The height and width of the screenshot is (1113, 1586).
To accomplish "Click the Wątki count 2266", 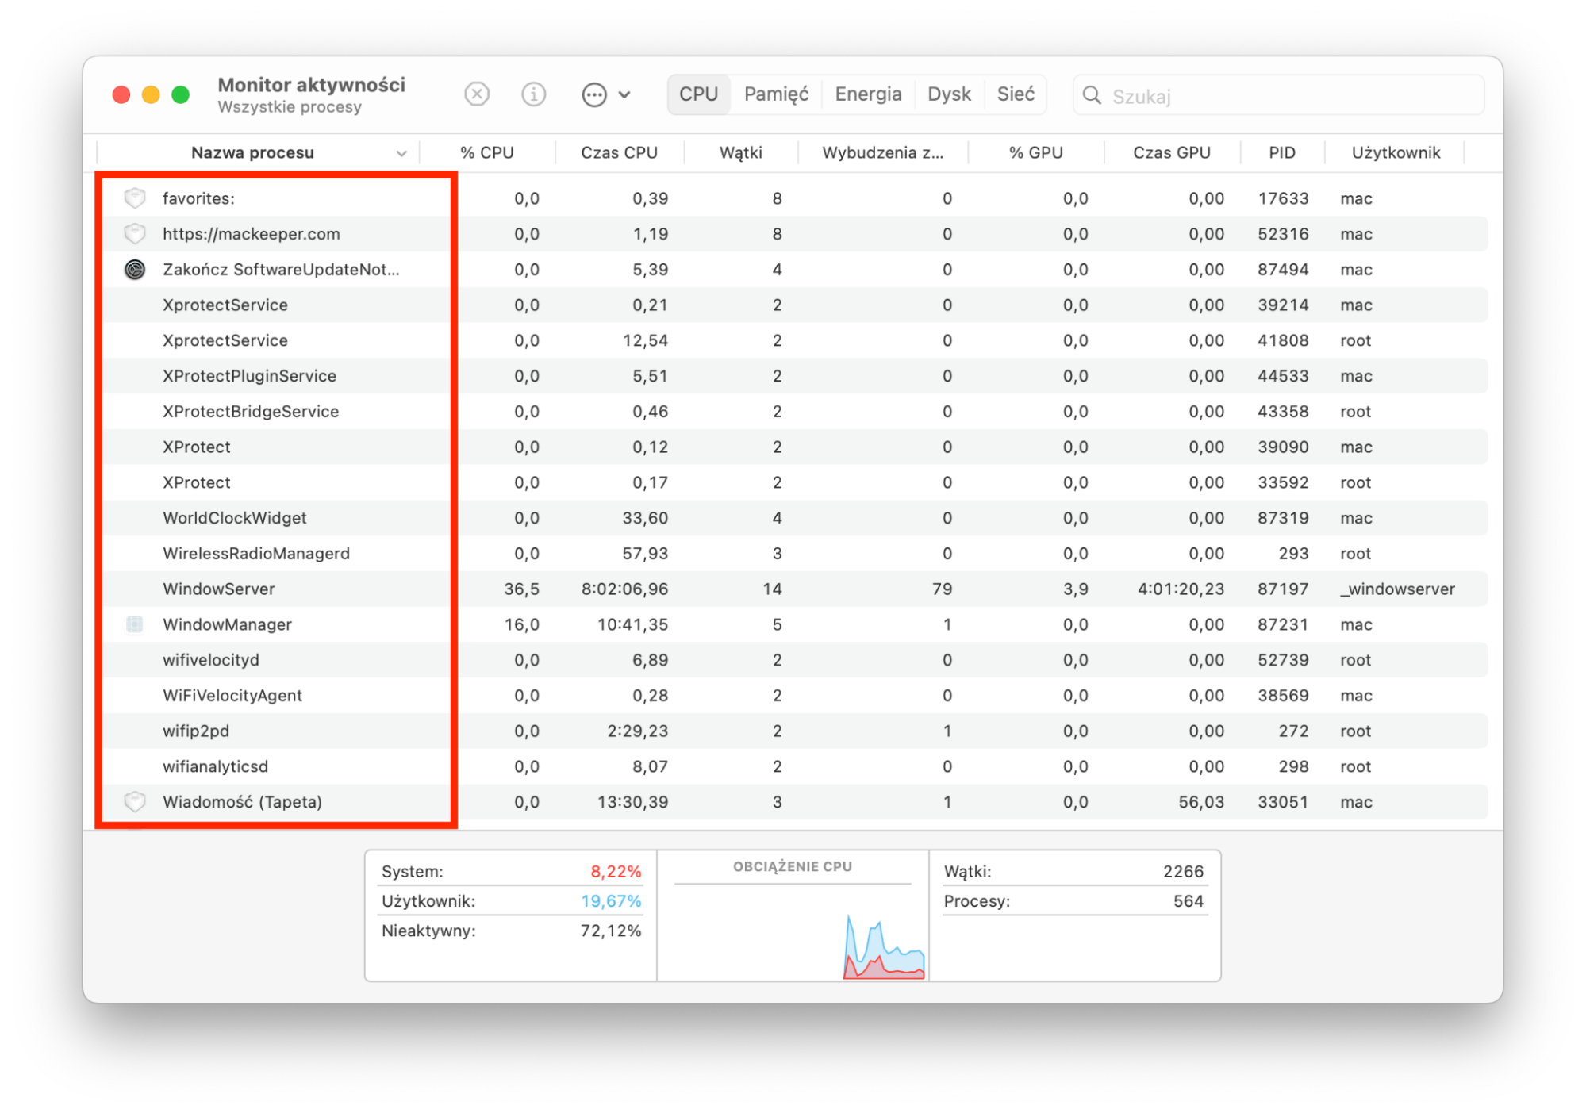I will point(1183,871).
